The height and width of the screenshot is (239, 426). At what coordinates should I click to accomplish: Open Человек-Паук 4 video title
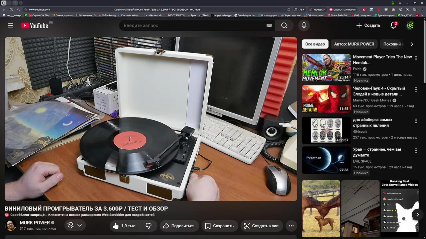coord(379,91)
